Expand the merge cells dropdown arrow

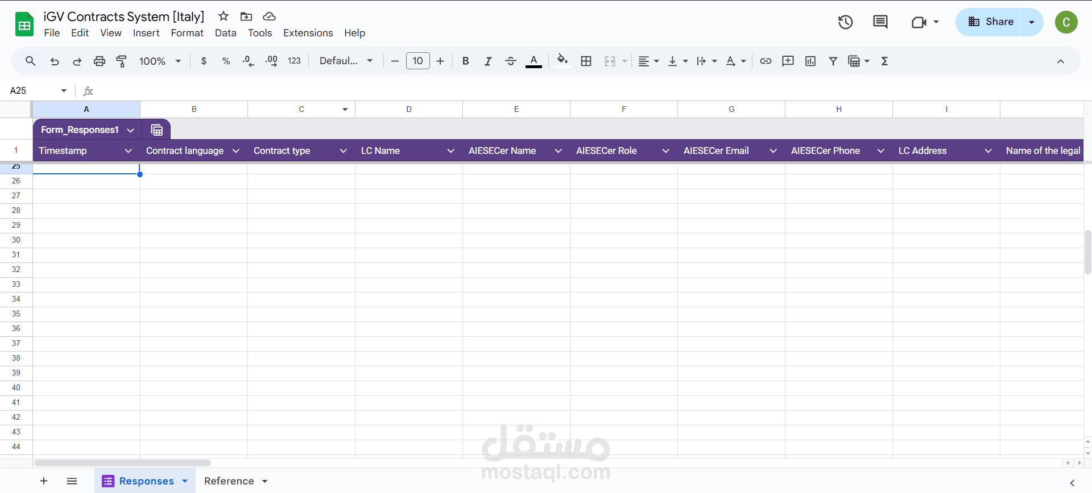(624, 61)
